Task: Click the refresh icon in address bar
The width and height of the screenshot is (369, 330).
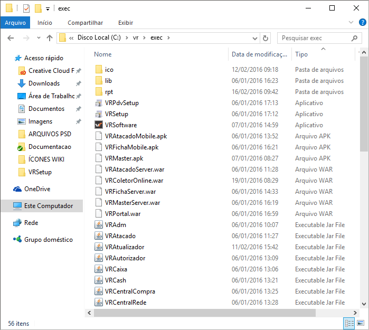Action: tap(266, 38)
